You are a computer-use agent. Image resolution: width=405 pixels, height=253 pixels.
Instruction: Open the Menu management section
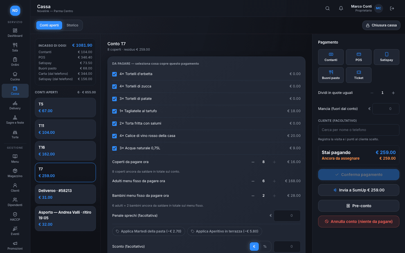click(x=15, y=159)
